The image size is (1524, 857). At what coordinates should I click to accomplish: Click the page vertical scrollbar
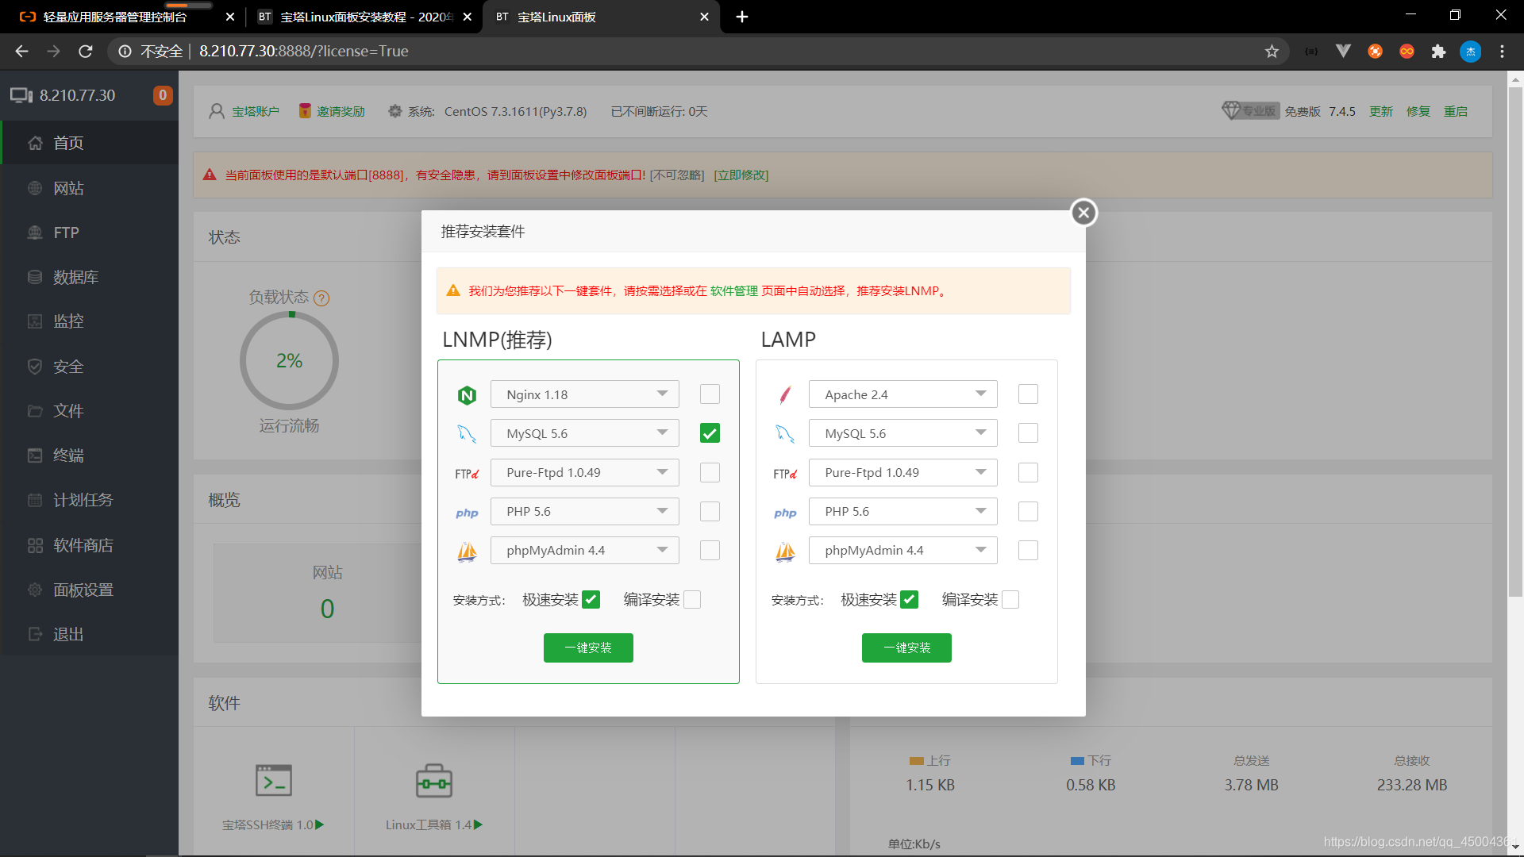tap(1515, 341)
